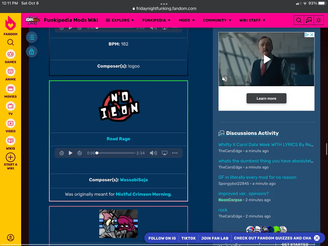
Task: Click the Learn more ad button
Action: click(266, 98)
